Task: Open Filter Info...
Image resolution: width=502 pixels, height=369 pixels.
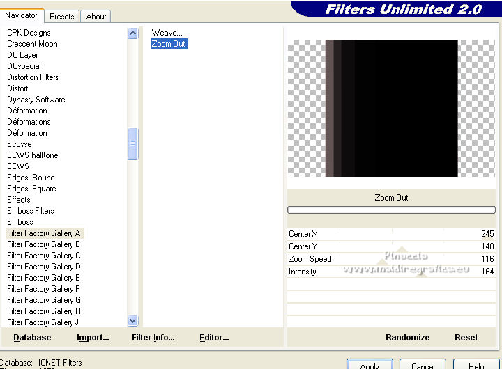Action: click(x=153, y=338)
